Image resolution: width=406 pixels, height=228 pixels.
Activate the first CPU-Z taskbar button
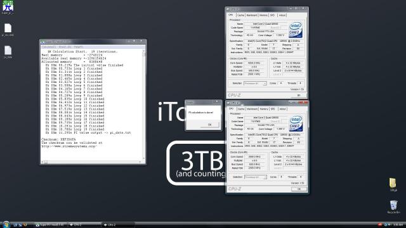(x=84, y=225)
